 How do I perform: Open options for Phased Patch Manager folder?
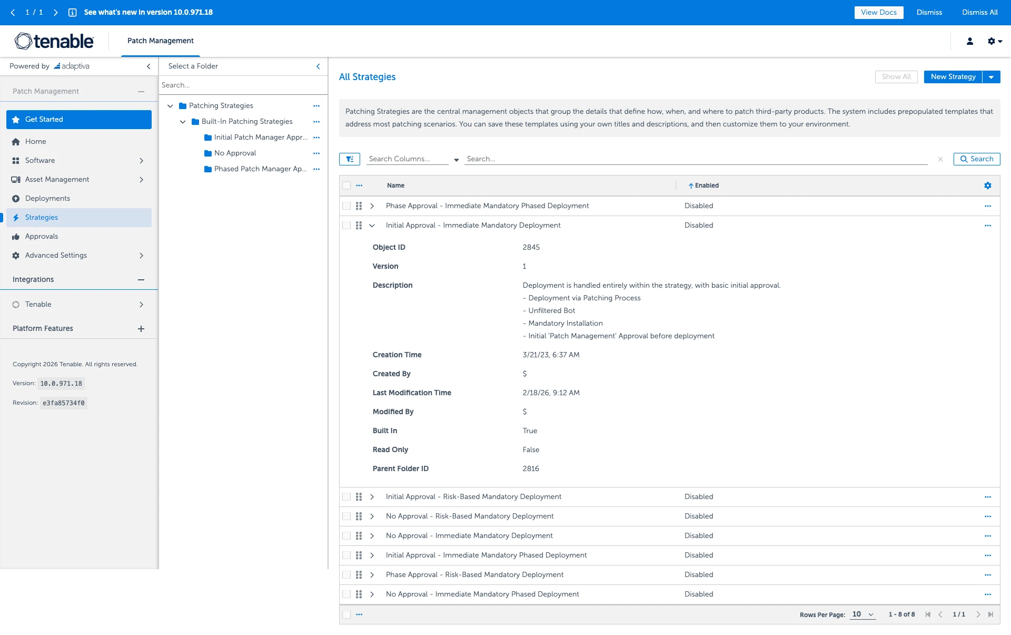[316, 169]
